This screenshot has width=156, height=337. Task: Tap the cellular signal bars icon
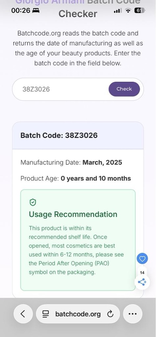point(117,10)
